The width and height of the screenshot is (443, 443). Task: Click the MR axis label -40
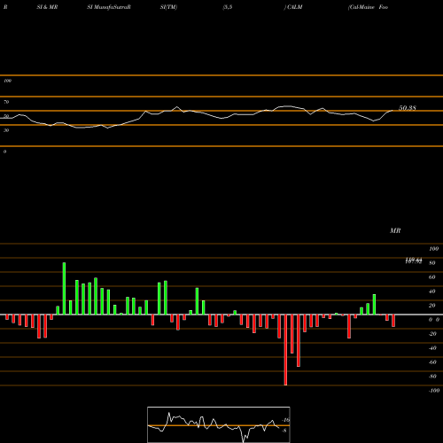pos(432,348)
